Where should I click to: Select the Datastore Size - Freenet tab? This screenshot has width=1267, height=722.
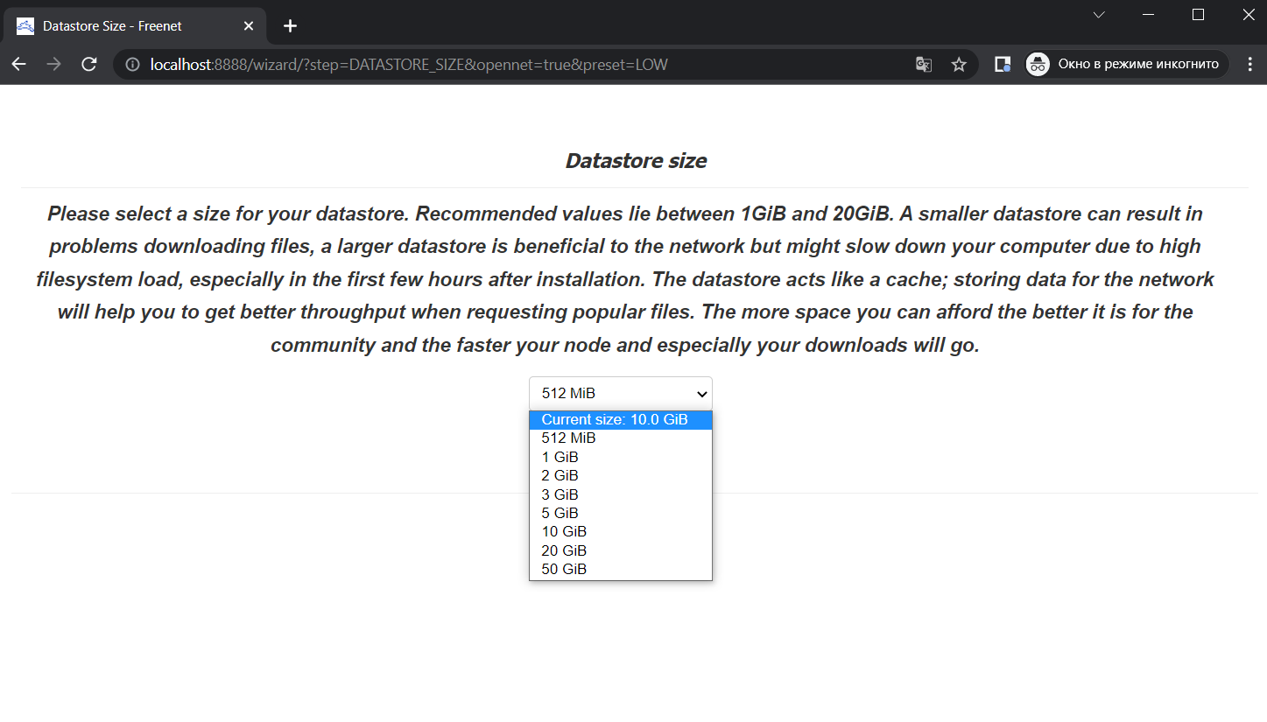[137, 26]
